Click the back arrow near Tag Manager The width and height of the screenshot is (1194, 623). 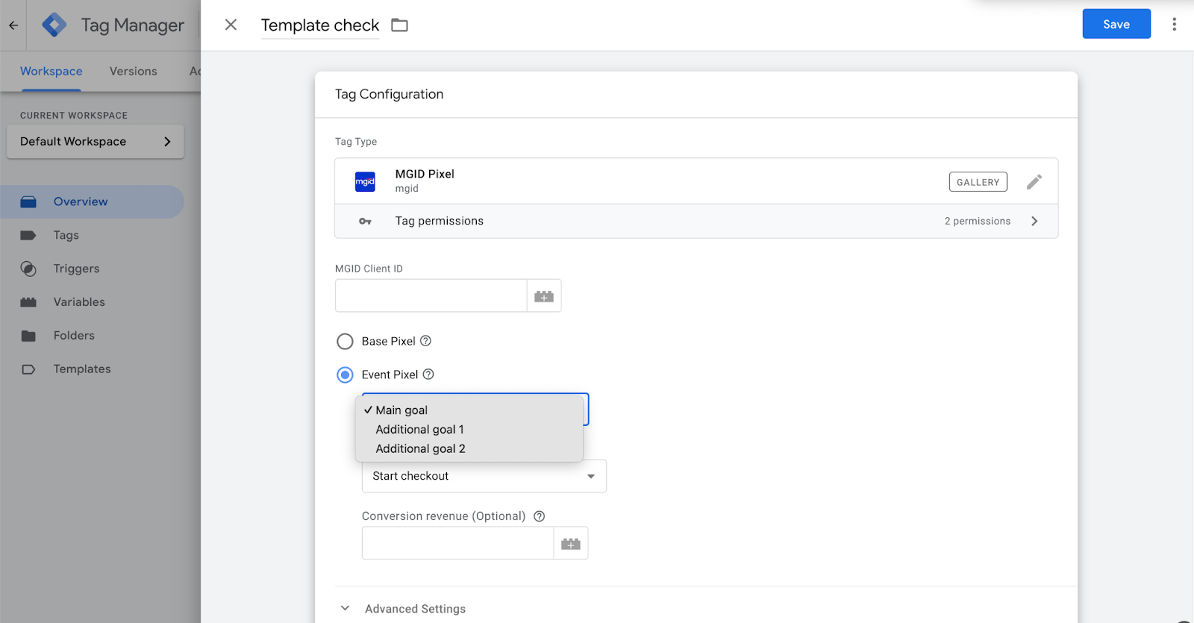point(13,25)
